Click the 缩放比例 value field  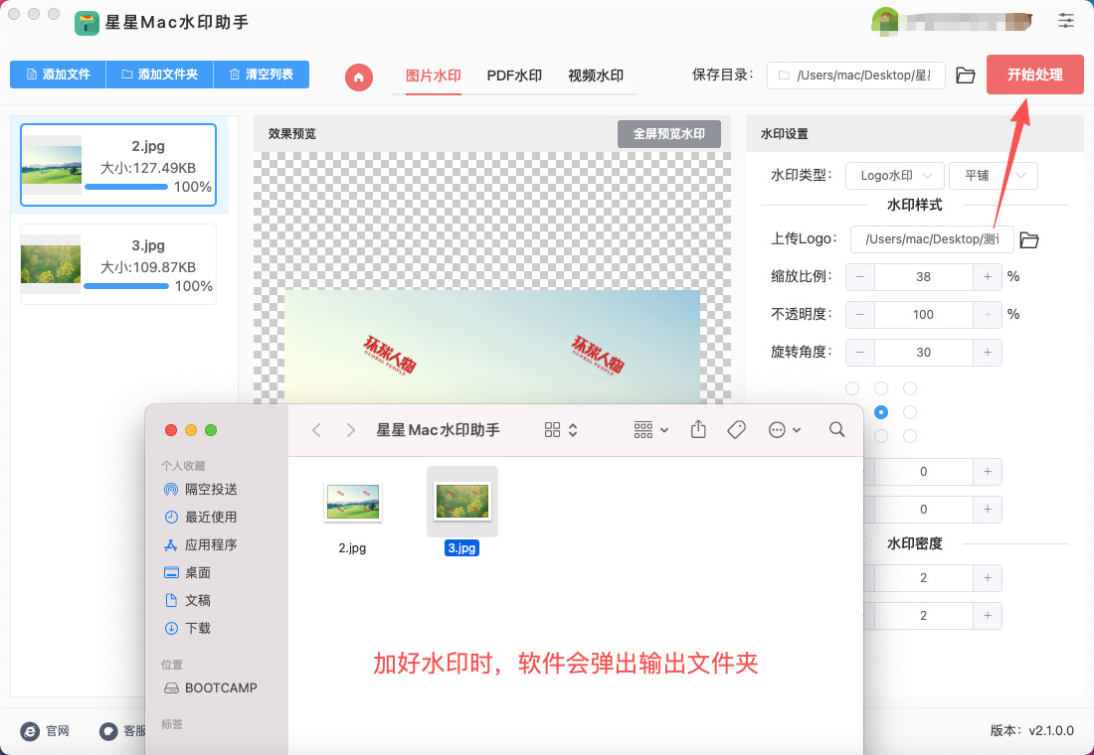pos(923,277)
